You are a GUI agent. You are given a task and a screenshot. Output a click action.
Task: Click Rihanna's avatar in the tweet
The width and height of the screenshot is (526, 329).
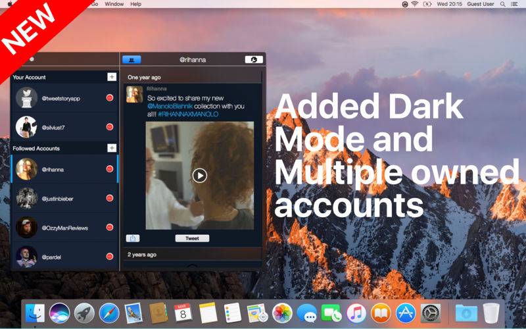click(135, 94)
